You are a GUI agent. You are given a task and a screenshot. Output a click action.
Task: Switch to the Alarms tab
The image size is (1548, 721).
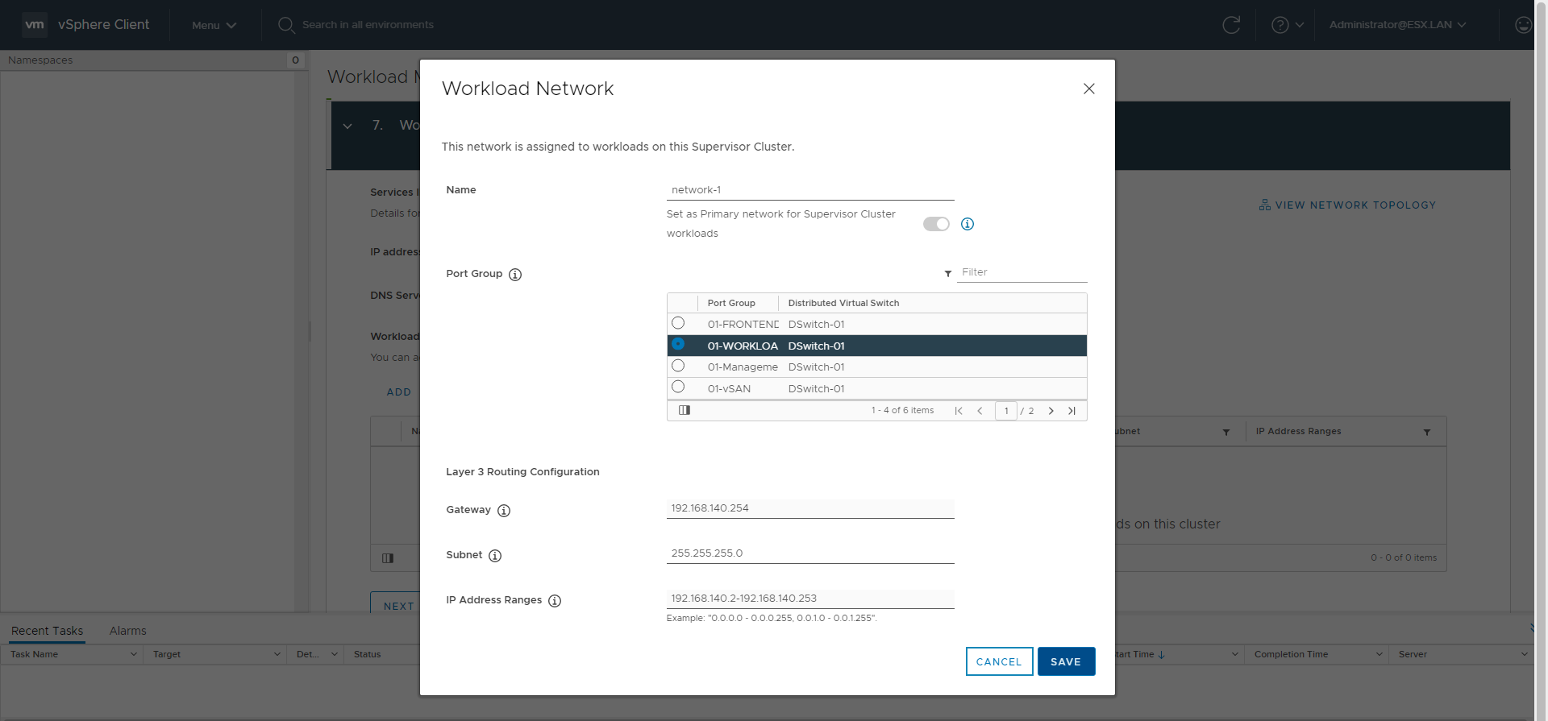coord(127,631)
